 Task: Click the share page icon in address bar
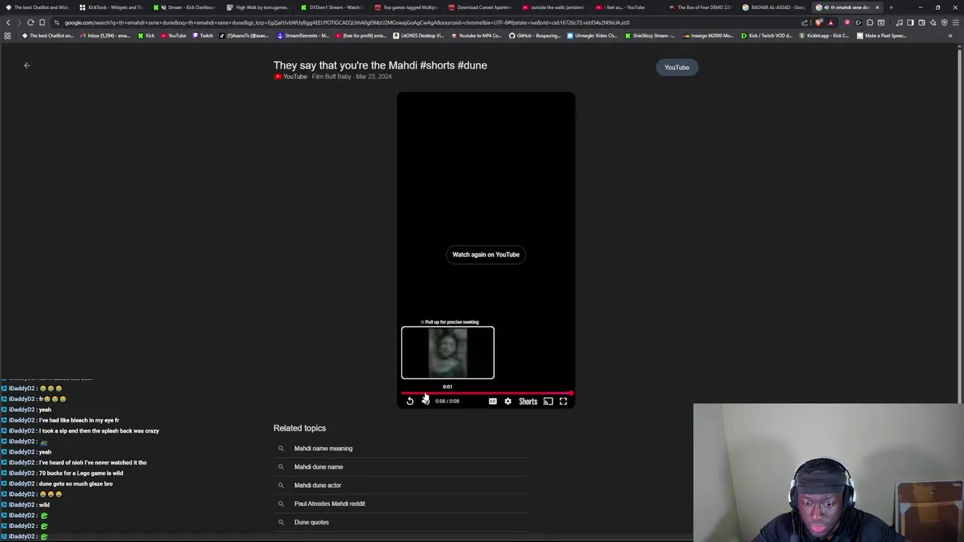pyautogui.click(x=804, y=23)
